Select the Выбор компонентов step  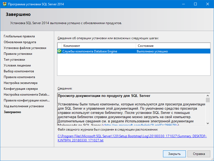tap(19, 71)
